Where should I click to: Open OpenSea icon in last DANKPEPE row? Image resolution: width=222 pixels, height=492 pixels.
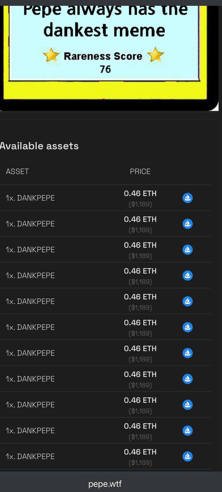coord(187,456)
